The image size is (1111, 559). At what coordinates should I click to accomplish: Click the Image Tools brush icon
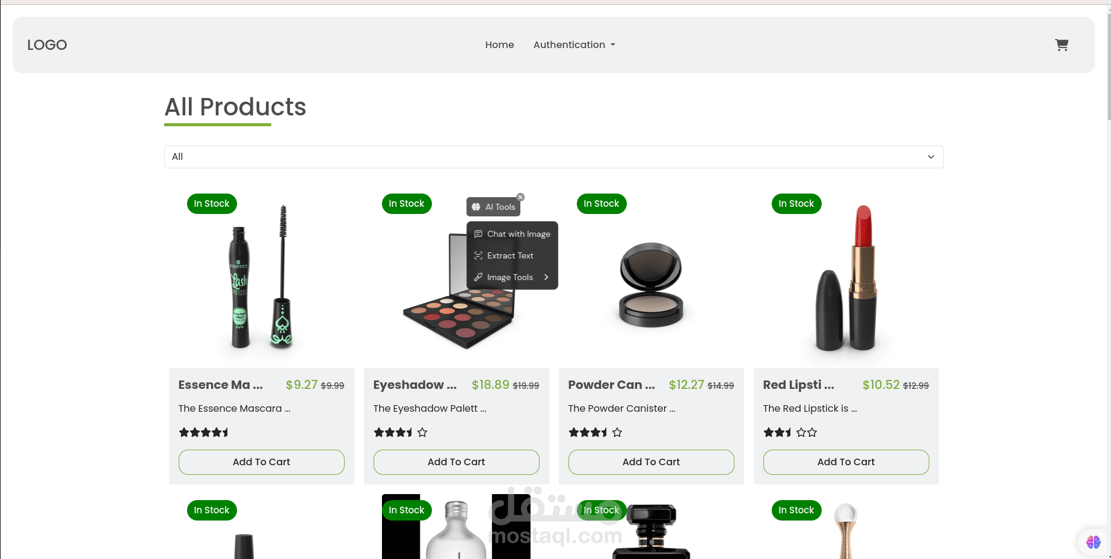pyautogui.click(x=478, y=277)
